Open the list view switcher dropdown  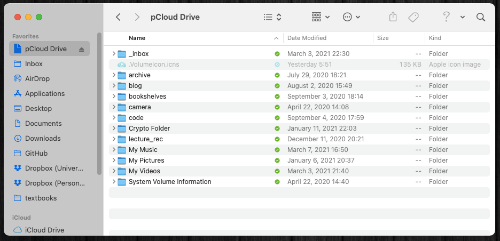pos(272,17)
